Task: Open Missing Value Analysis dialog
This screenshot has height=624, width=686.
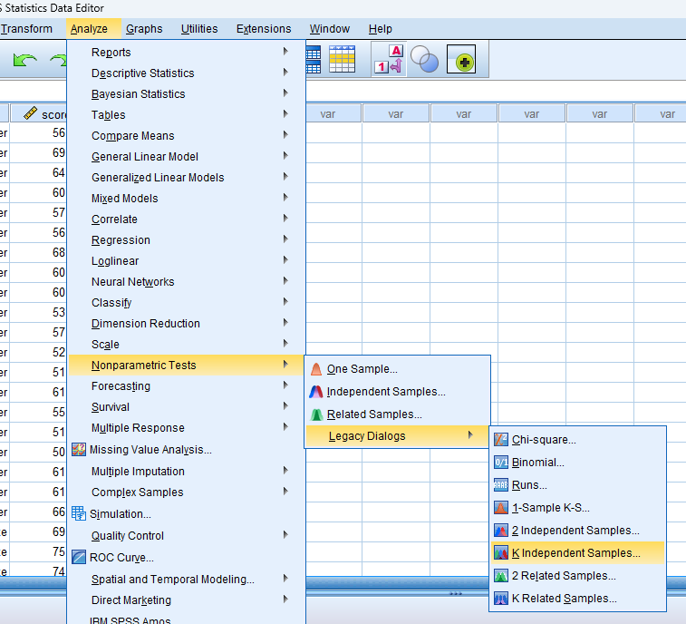Action: point(150,450)
